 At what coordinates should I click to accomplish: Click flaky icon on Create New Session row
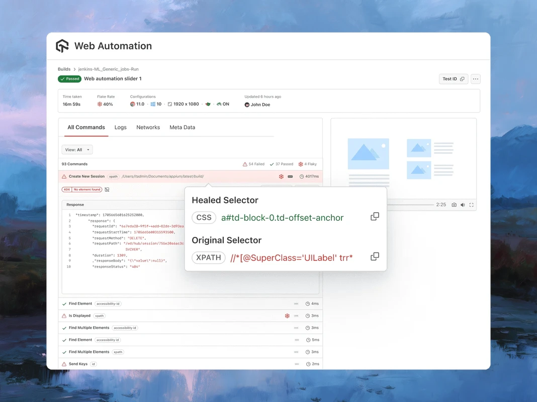click(x=281, y=176)
